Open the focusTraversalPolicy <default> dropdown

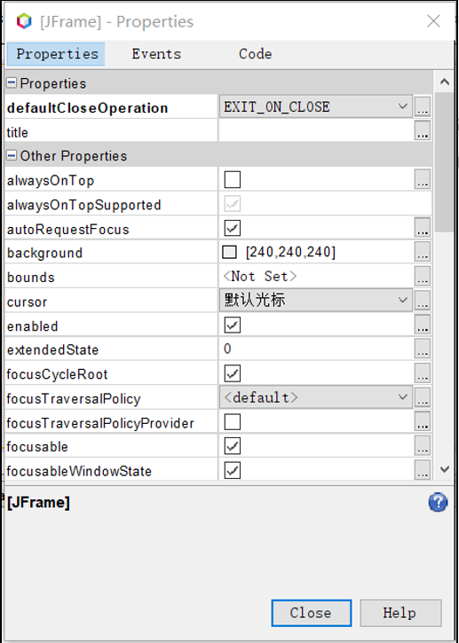pos(316,397)
